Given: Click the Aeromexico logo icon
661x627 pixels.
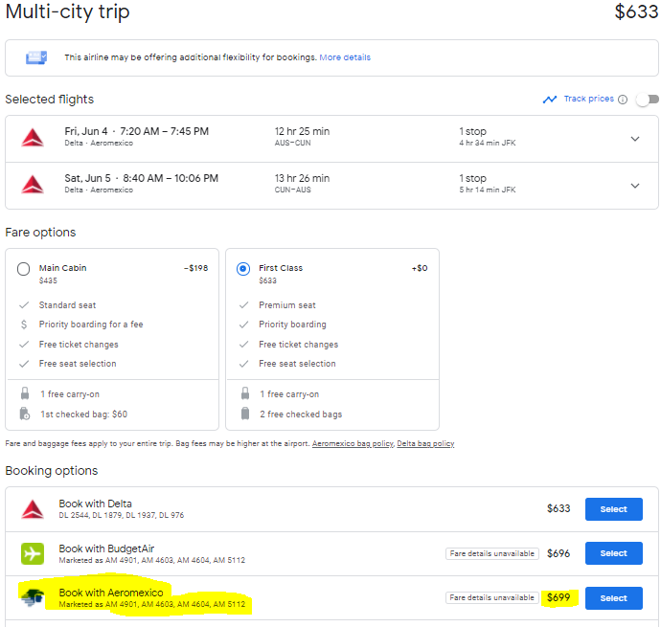Looking at the screenshot, I should pyautogui.click(x=33, y=597).
